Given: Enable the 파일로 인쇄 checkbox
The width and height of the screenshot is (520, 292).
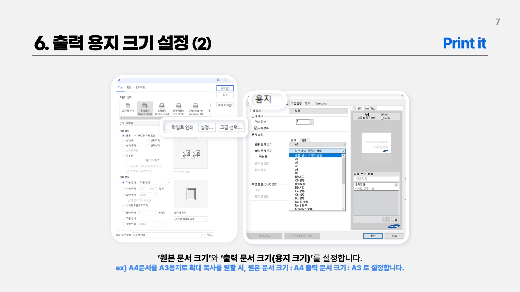Looking at the screenshot, I should click(167, 127).
